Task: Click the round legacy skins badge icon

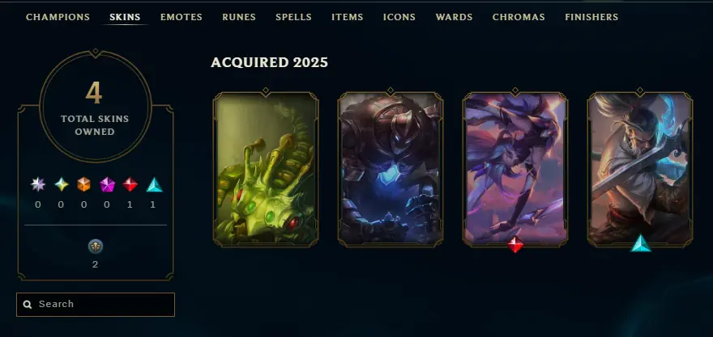Action: (96, 246)
